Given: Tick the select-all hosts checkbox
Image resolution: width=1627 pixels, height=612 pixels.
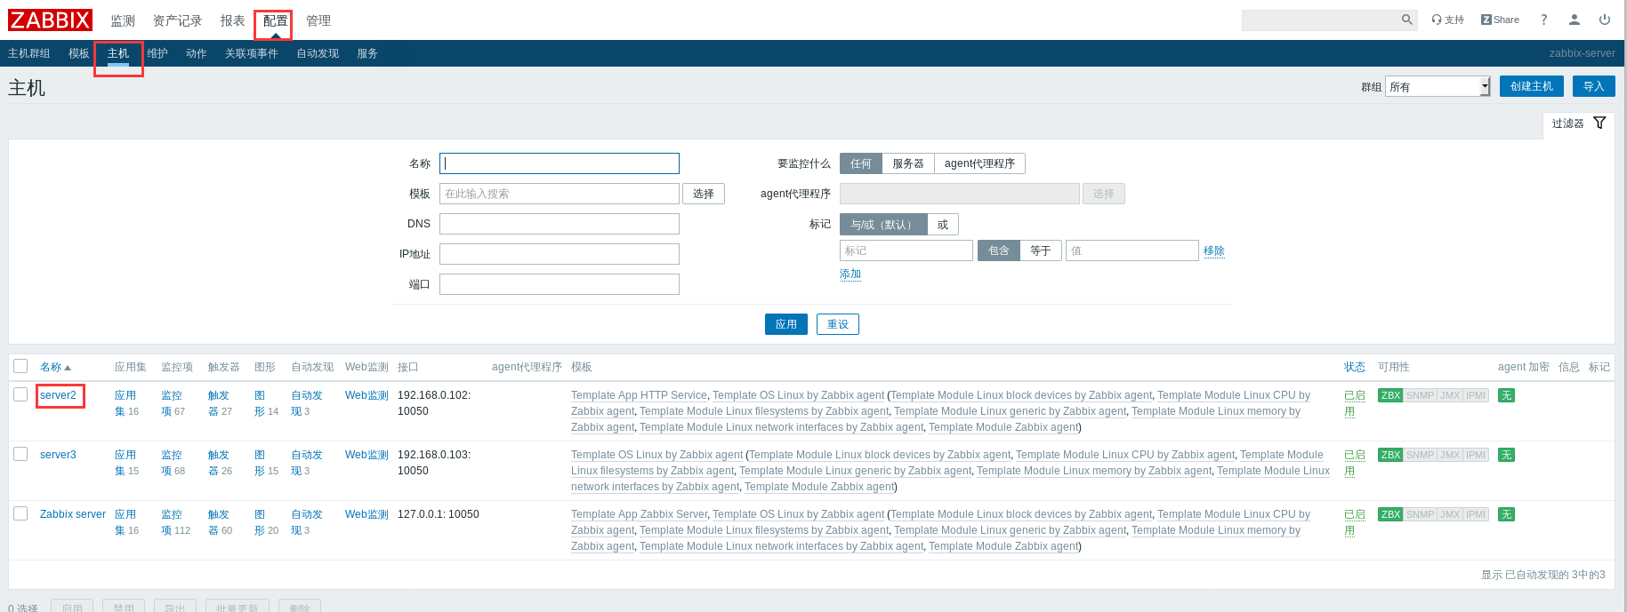Looking at the screenshot, I should pos(20,366).
